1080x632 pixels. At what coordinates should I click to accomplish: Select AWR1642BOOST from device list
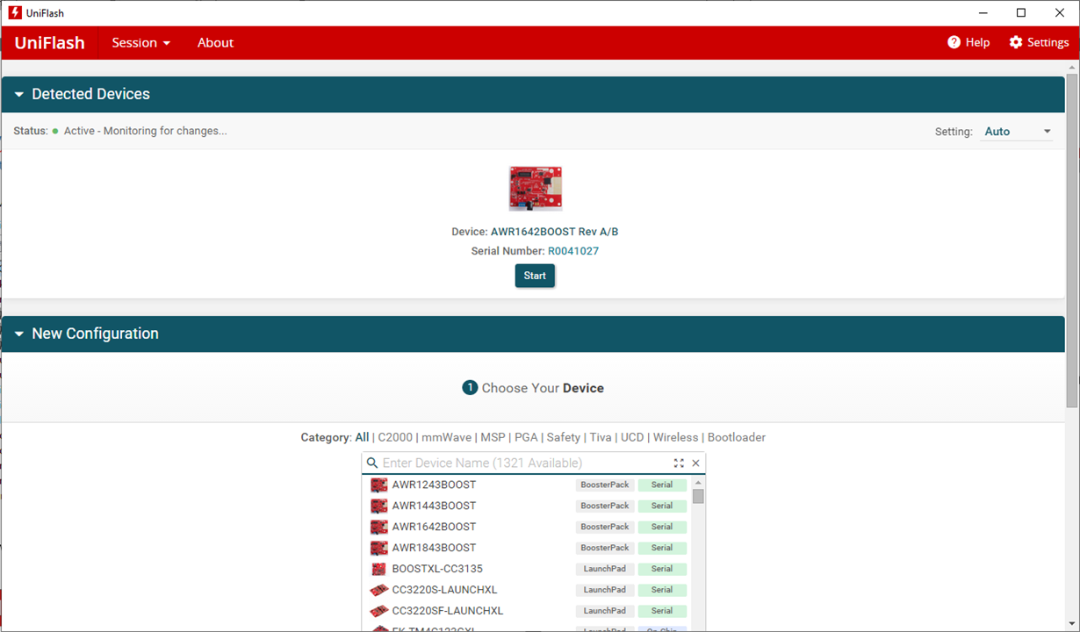527,527
